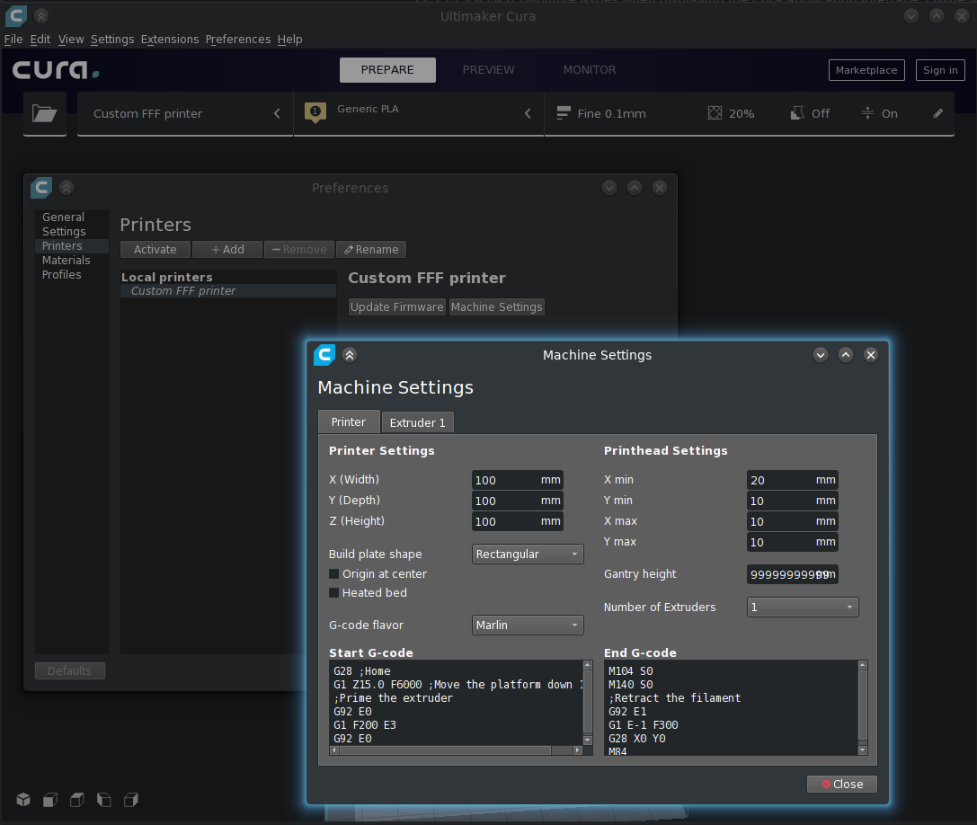The width and height of the screenshot is (977, 825).
Task: Select the Printer tab in Machine Settings
Action: [349, 421]
